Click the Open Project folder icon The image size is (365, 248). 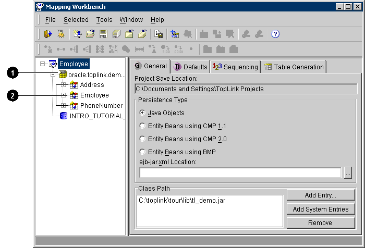pyautogui.click(x=90, y=34)
